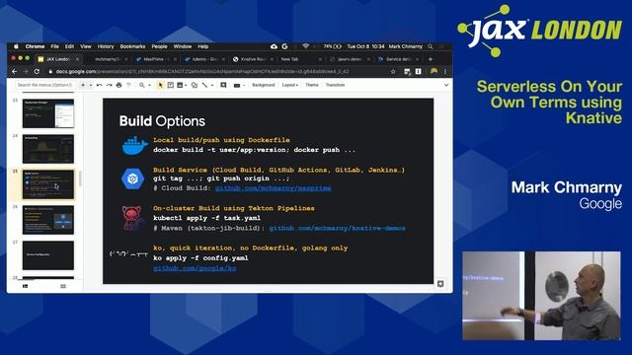Select the Paint format tool
This screenshot has width=632, height=355.
point(129,85)
